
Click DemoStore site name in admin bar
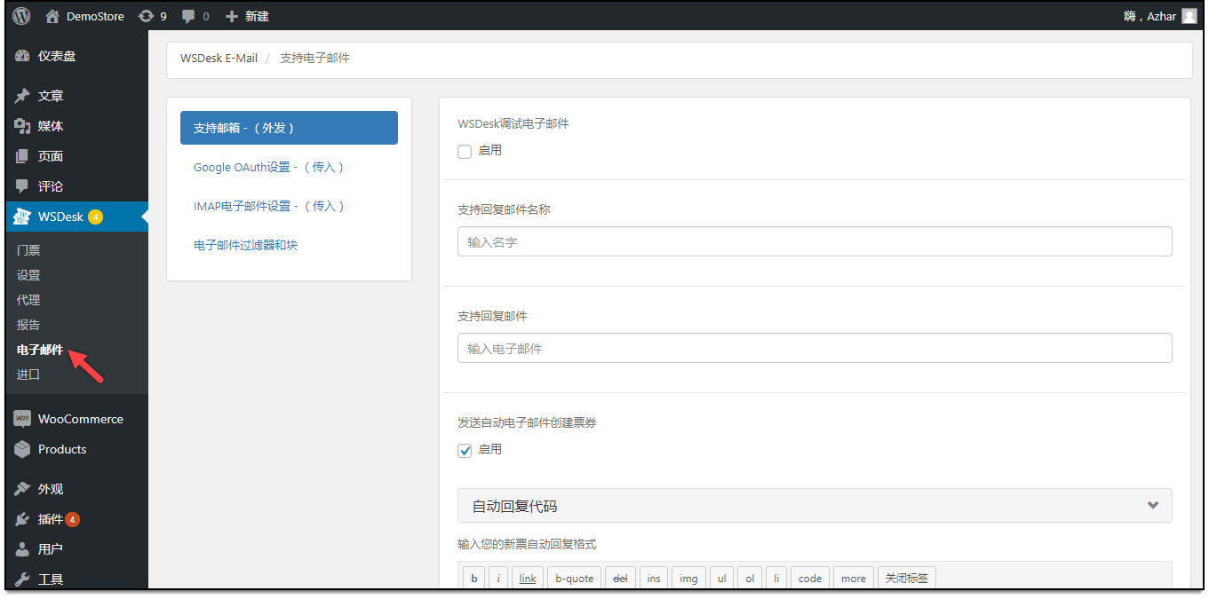pyautogui.click(x=95, y=16)
